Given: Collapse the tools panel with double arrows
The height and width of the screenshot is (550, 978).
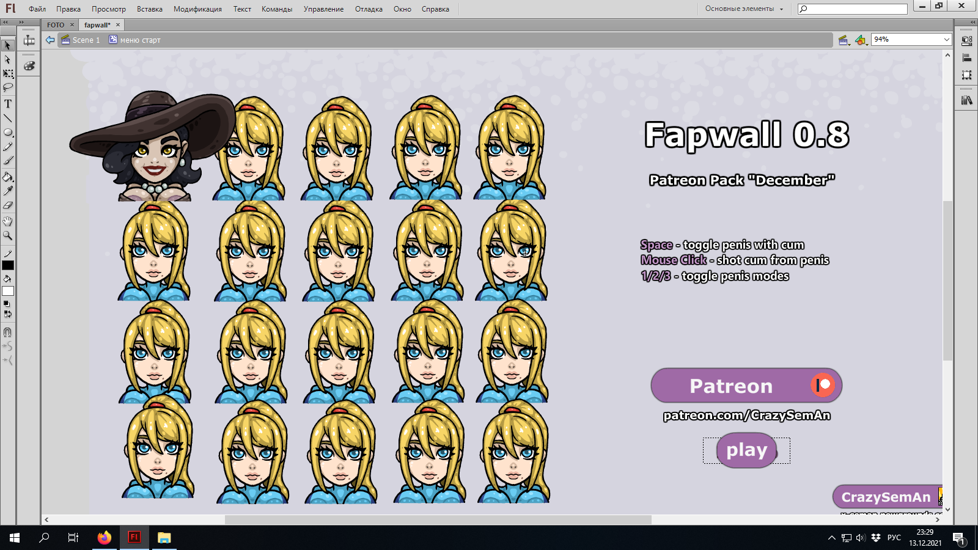Looking at the screenshot, I should coord(5,22).
